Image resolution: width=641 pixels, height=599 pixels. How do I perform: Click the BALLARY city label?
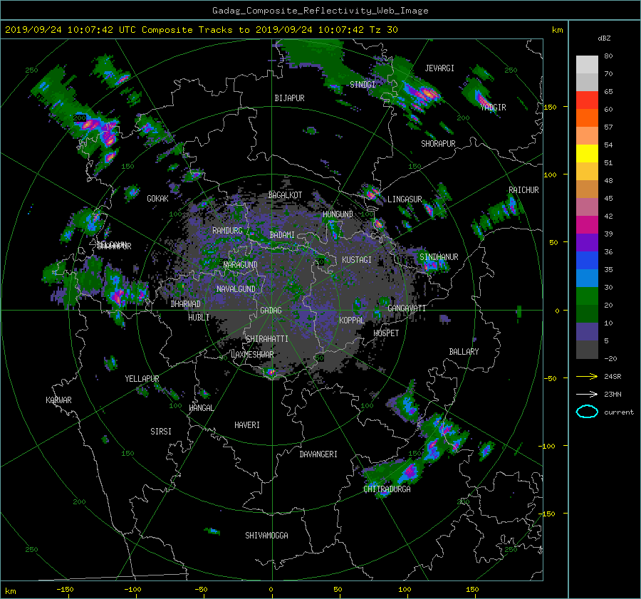click(464, 352)
